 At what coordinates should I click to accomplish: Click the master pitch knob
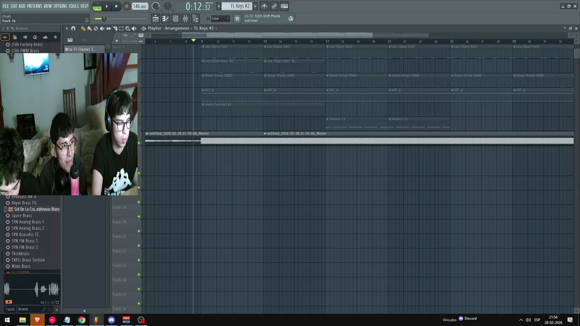[x=168, y=6]
